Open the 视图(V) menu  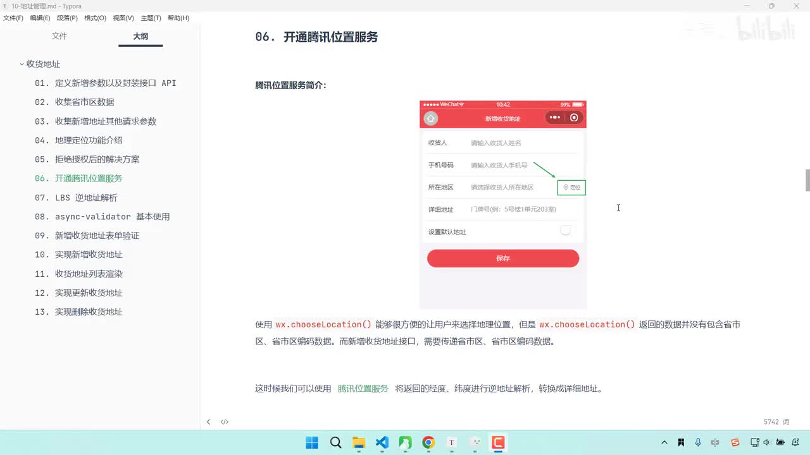tap(123, 18)
